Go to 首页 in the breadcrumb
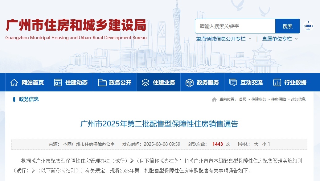Screen dimensions: 320x181 [243, 99]
